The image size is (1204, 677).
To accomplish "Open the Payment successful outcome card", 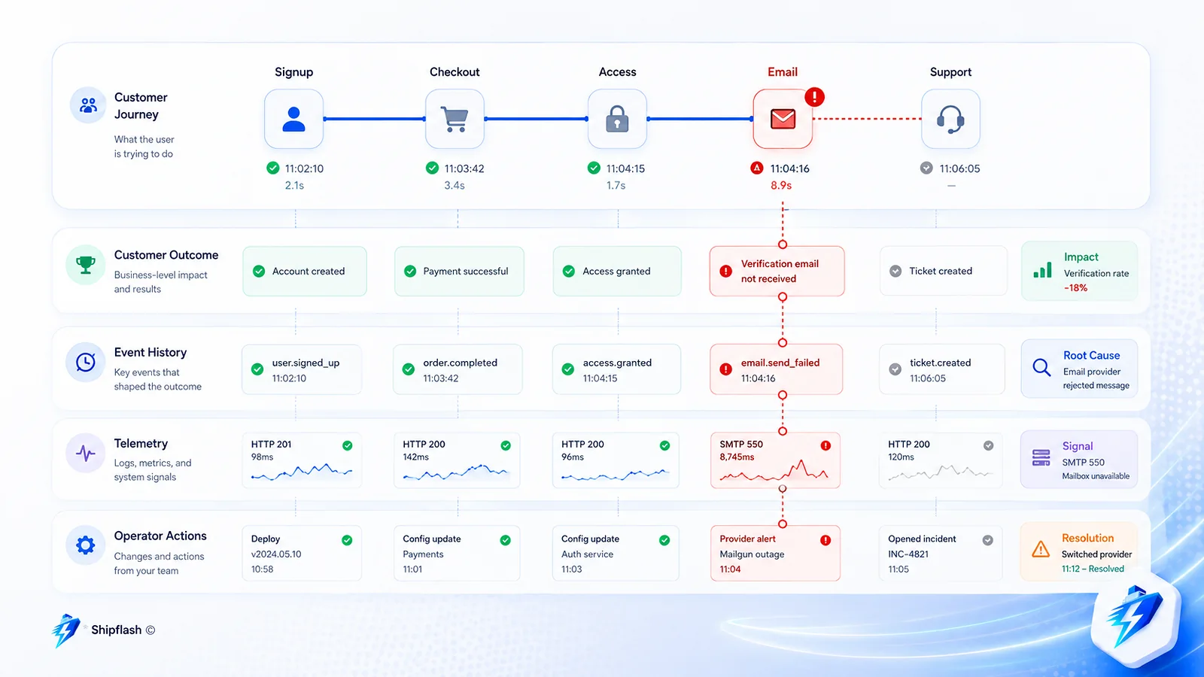I will click(x=459, y=271).
